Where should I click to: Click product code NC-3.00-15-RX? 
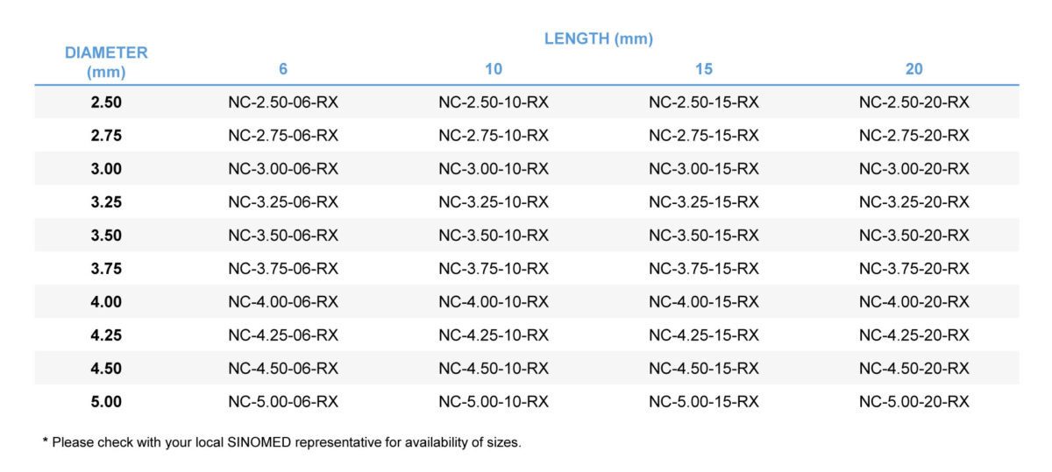pyautogui.click(x=704, y=169)
